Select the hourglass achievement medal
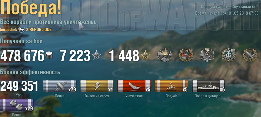261x117 pixels. point(207,55)
